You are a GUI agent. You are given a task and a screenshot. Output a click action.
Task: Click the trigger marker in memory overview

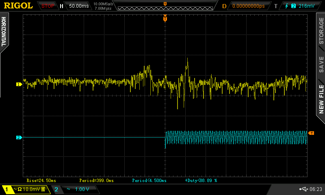click(165, 4)
